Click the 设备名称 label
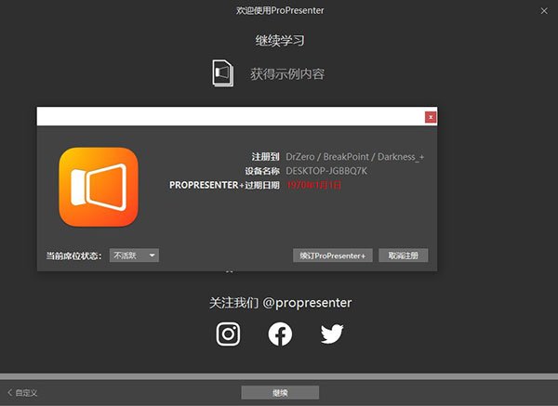The height and width of the screenshot is (406, 558). tap(262, 171)
